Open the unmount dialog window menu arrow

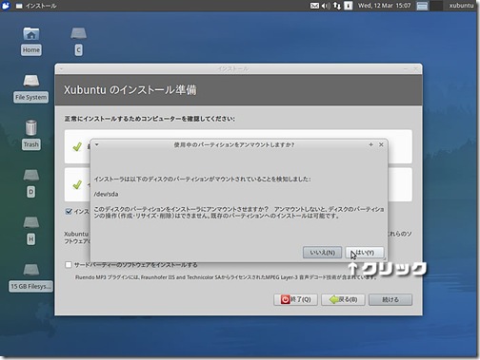97,144
